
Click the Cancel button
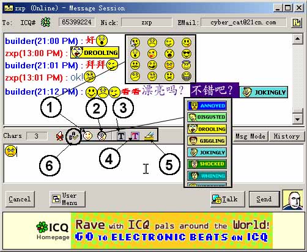click(20, 199)
